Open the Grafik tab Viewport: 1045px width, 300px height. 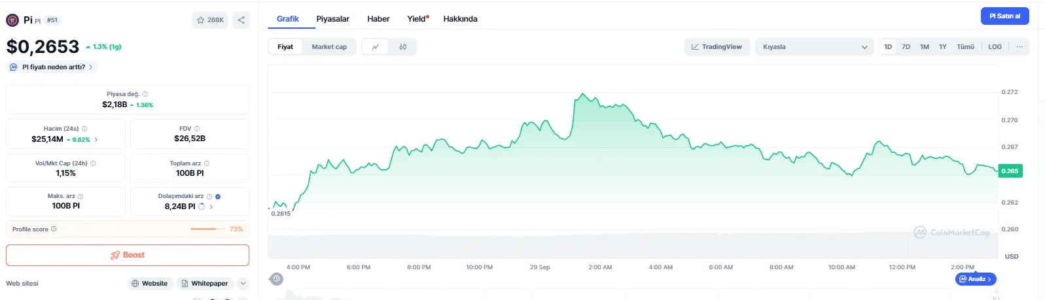(288, 19)
